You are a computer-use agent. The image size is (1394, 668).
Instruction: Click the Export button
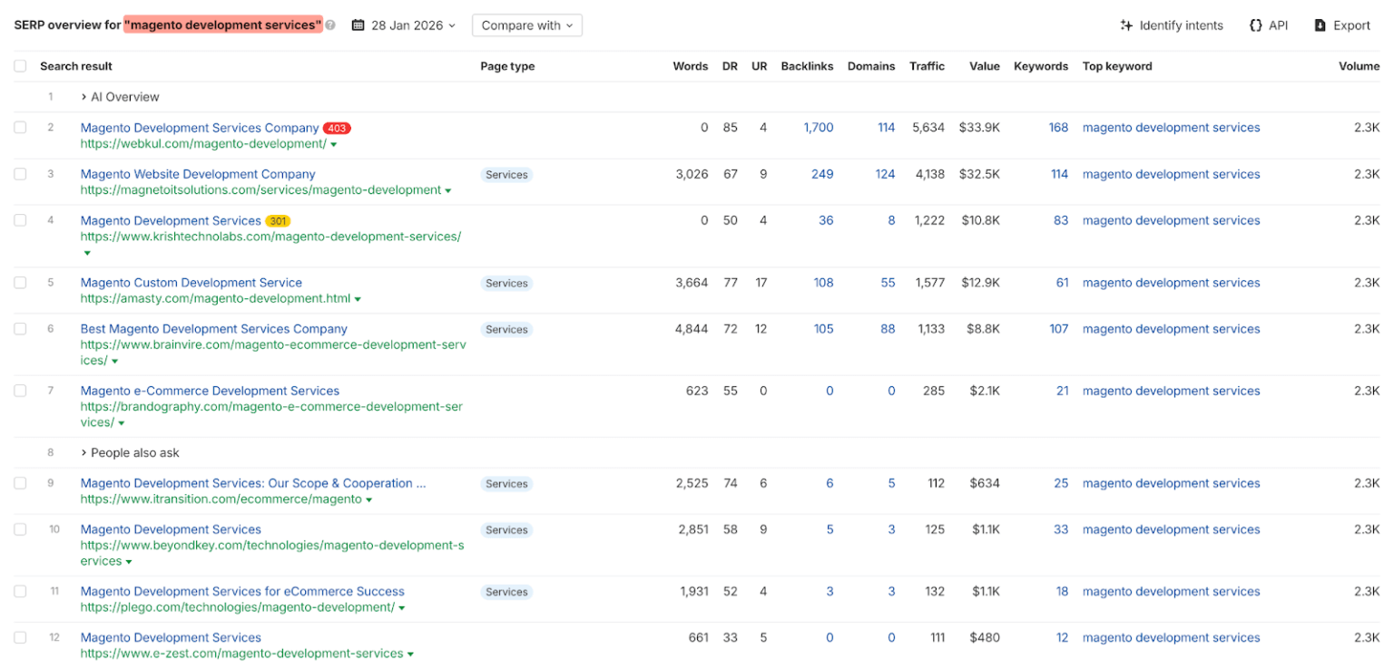click(1343, 25)
